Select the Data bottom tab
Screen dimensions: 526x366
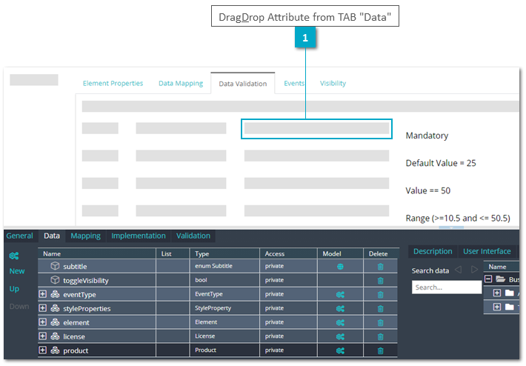coord(52,236)
